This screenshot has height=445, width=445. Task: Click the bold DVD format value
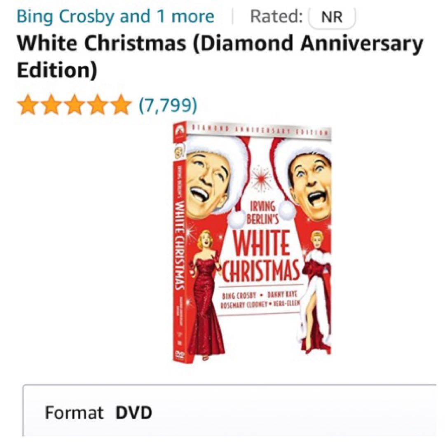pyautogui.click(x=133, y=412)
